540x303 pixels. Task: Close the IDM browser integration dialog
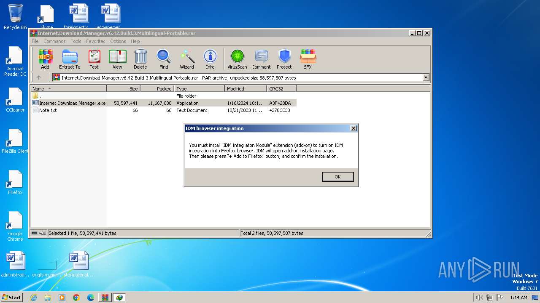[x=354, y=128]
